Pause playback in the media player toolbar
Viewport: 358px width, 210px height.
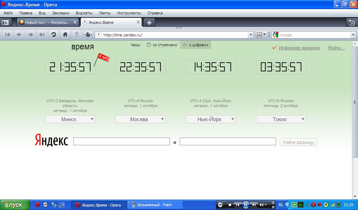point(246,205)
